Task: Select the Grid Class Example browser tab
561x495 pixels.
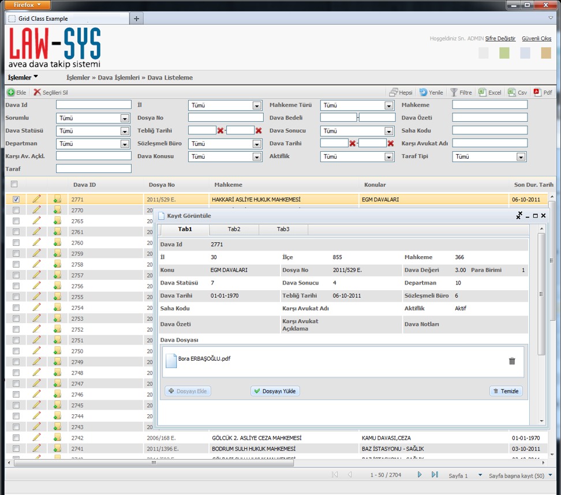Action: pyautogui.click(x=68, y=18)
